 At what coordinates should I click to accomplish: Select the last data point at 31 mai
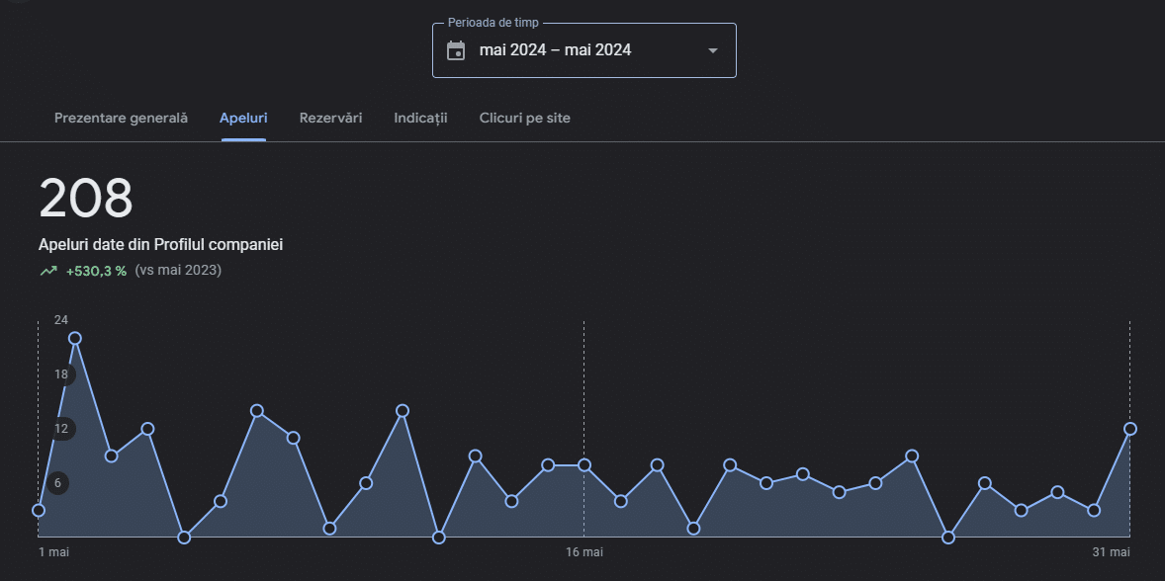click(x=1130, y=429)
